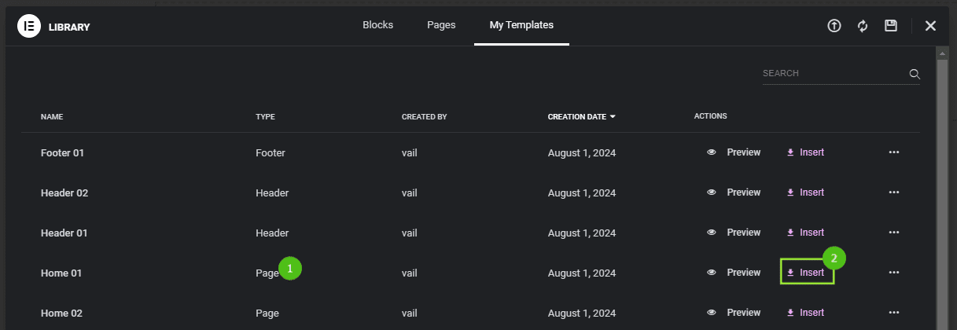Click the Elementor logo icon

tap(29, 26)
